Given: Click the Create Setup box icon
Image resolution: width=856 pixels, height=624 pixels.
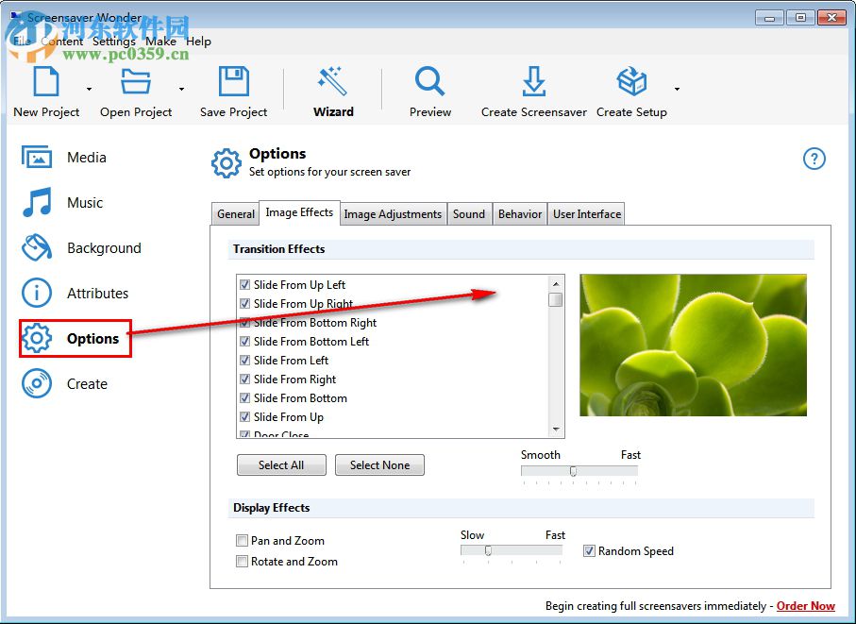Looking at the screenshot, I should (x=631, y=81).
